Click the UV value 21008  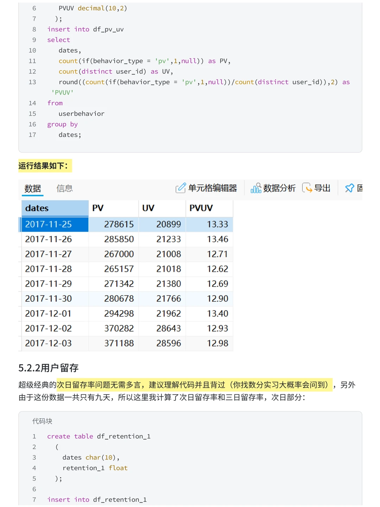[x=162, y=254]
